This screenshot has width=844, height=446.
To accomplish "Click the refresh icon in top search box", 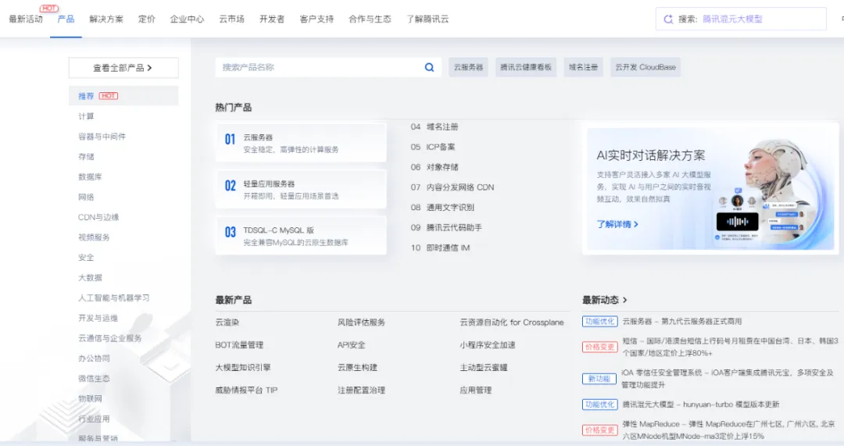I will coord(668,20).
